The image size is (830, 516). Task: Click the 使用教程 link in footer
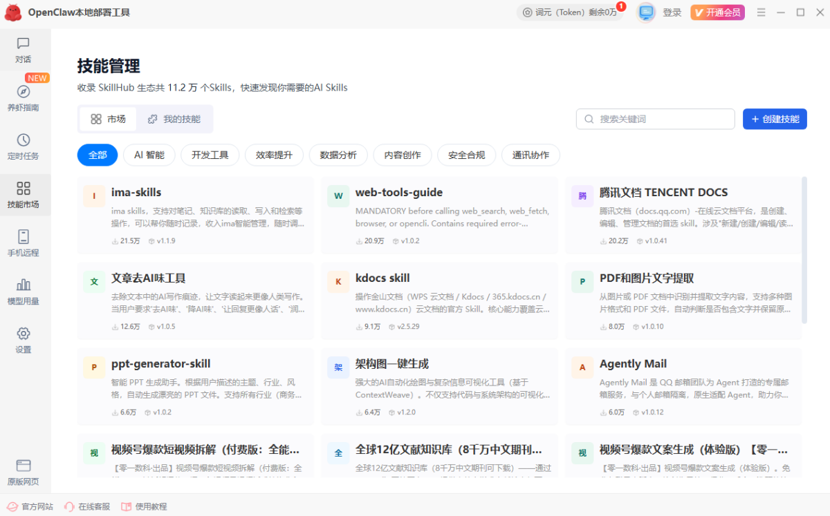(x=144, y=506)
